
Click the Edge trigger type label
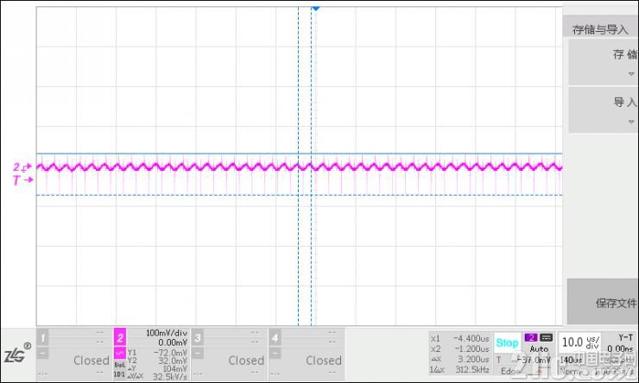(x=510, y=371)
